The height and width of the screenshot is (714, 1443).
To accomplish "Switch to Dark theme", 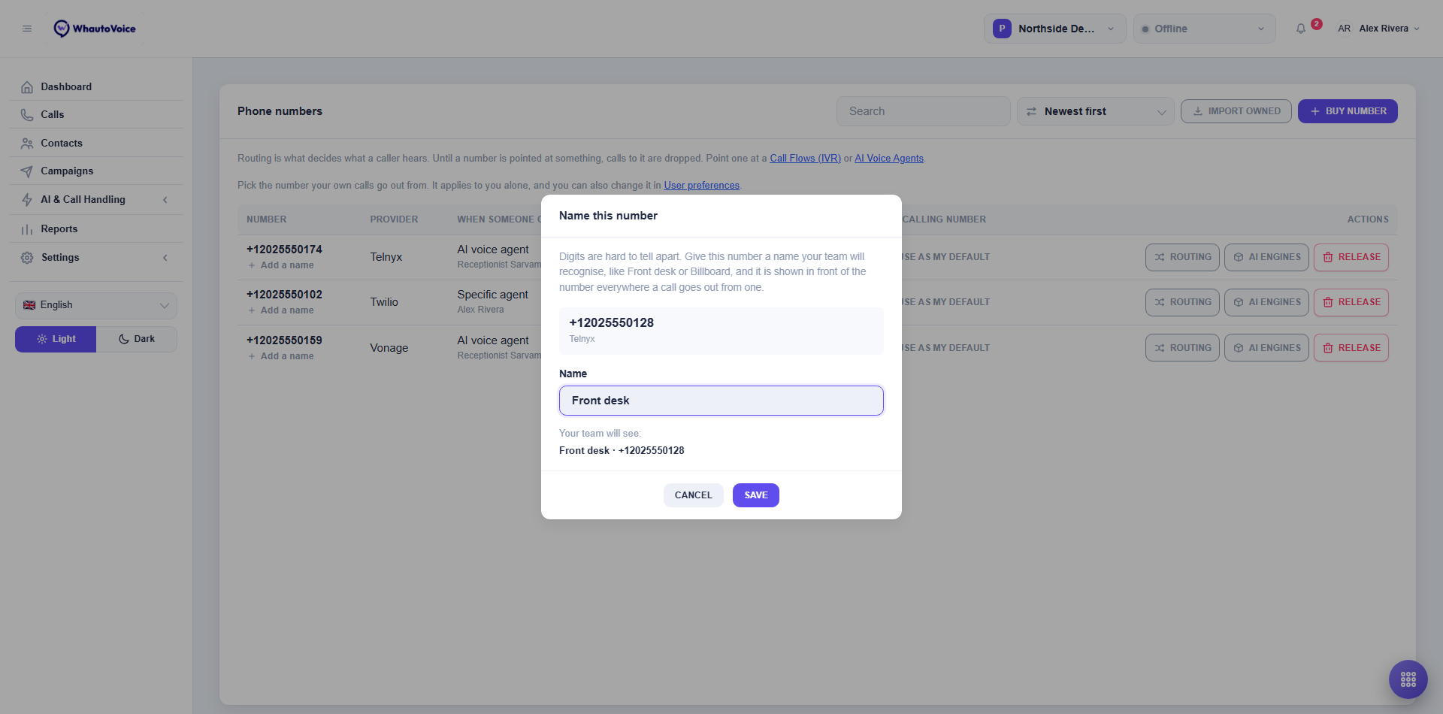I will (137, 339).
